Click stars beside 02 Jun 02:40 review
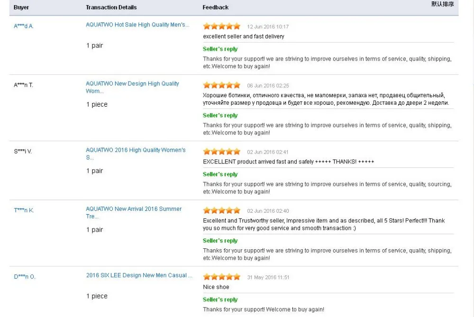Viewport: 474px width, 317px height. click(221, 211)
